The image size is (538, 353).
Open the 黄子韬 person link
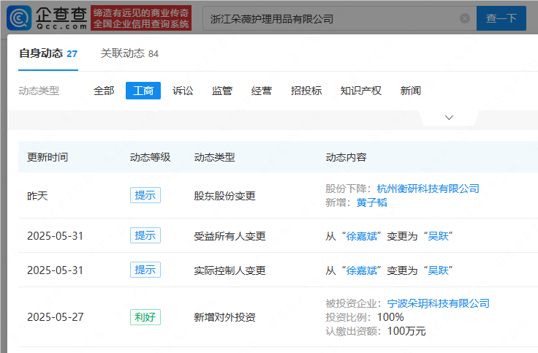(371, 202)
